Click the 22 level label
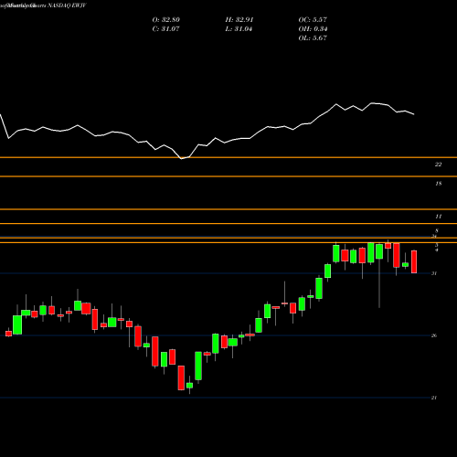Screen dimensions: 457x457 pyautogui.click(x=438, y=165)
